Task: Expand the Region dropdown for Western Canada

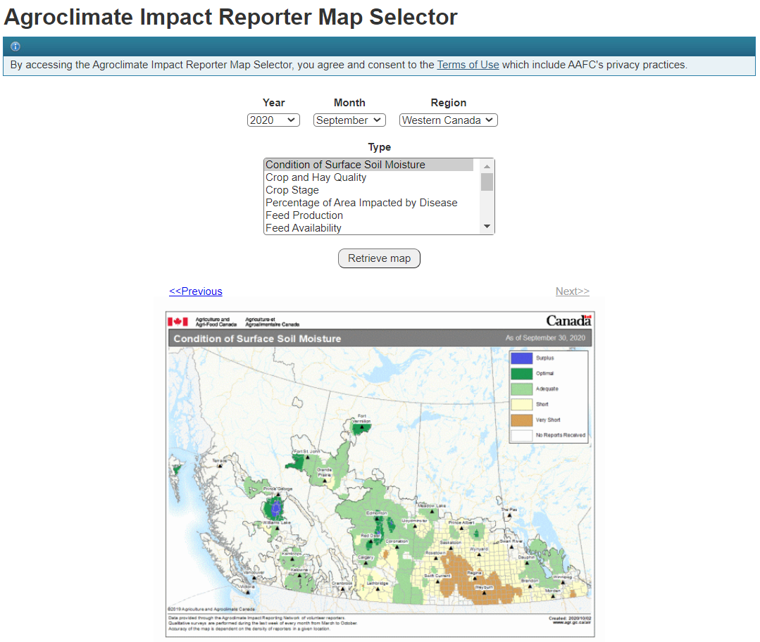Action: pyautogui.click(x=448, y=120)
